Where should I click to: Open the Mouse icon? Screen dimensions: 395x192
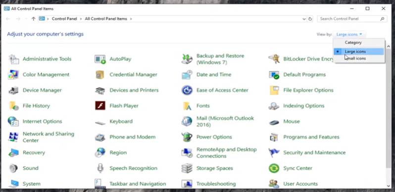click(x=274, y=123)
